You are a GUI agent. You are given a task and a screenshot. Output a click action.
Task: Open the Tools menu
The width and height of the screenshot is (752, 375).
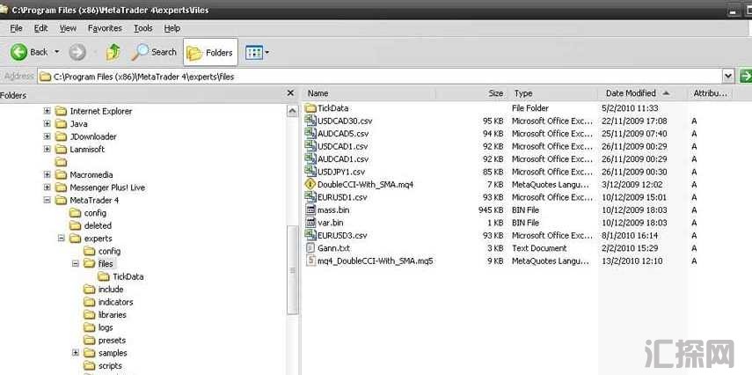pos(142,28)
